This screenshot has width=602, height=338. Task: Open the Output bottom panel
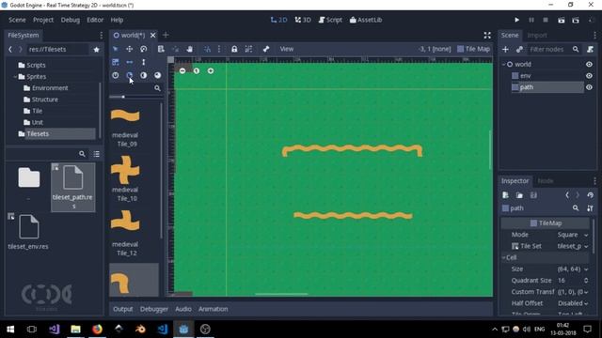[x=123, y=309]
